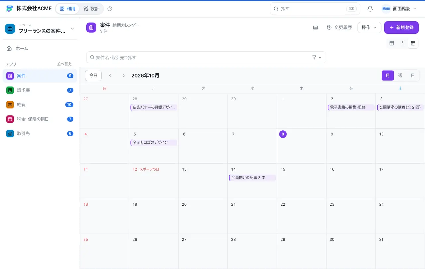
Task: Select the 月 month view
Action: point(388,76)
